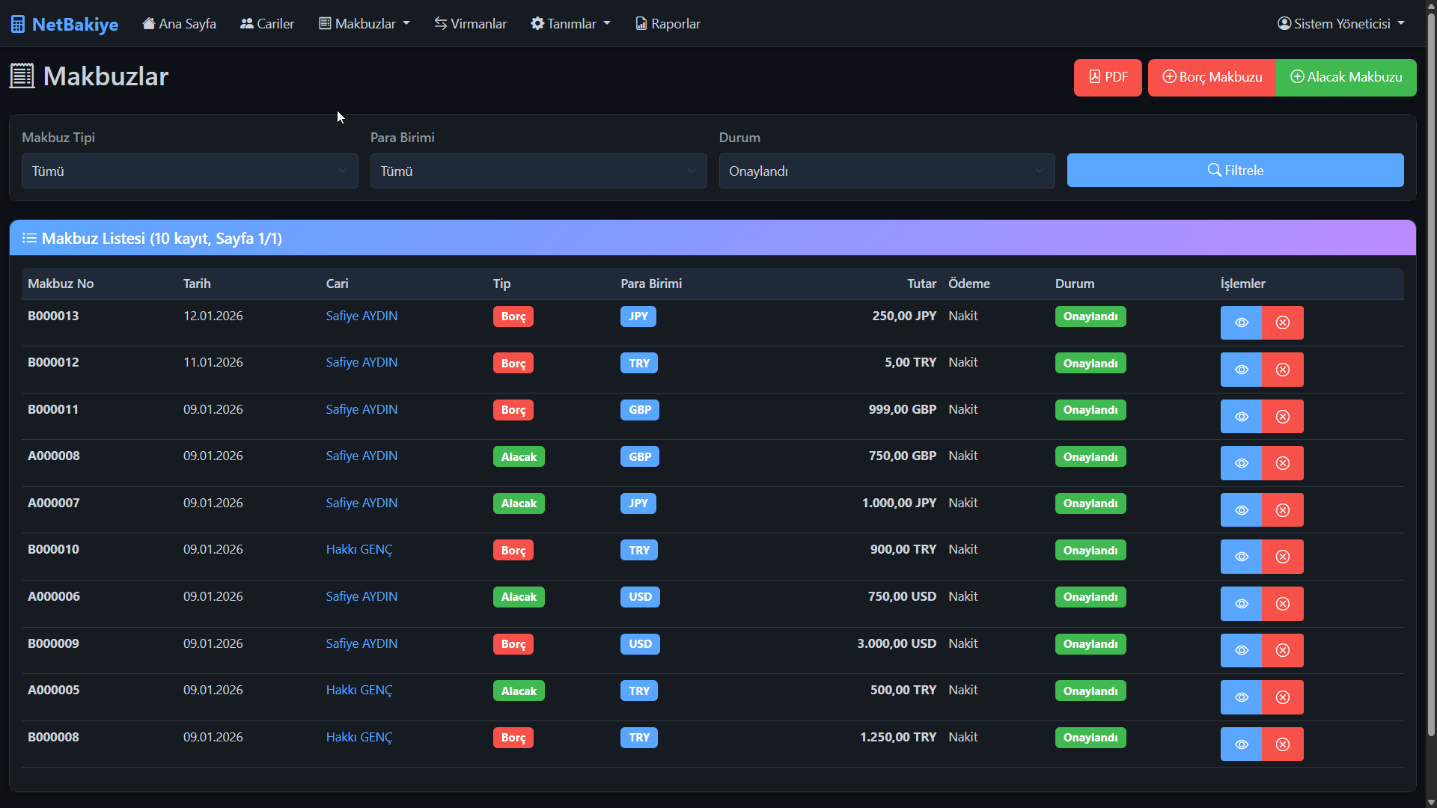This screenshot has height=808, width=1437.
Task: Export list using PDF button
Action: (1107, 77)
